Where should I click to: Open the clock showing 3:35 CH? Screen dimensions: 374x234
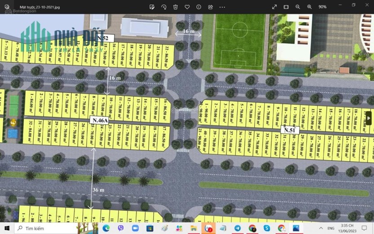348,228
